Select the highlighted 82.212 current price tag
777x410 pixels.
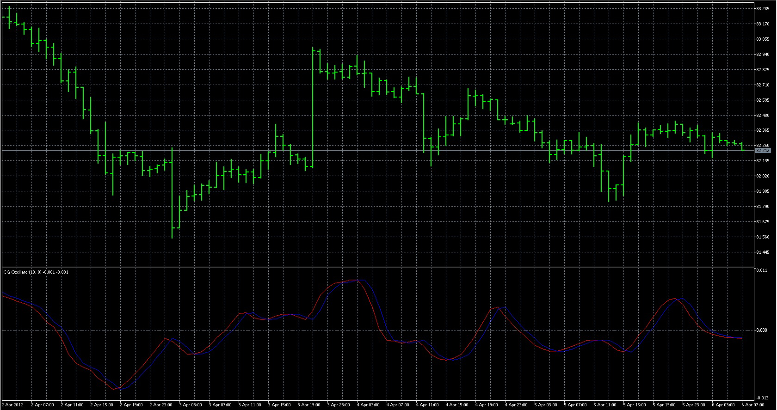tap(763, 151)
